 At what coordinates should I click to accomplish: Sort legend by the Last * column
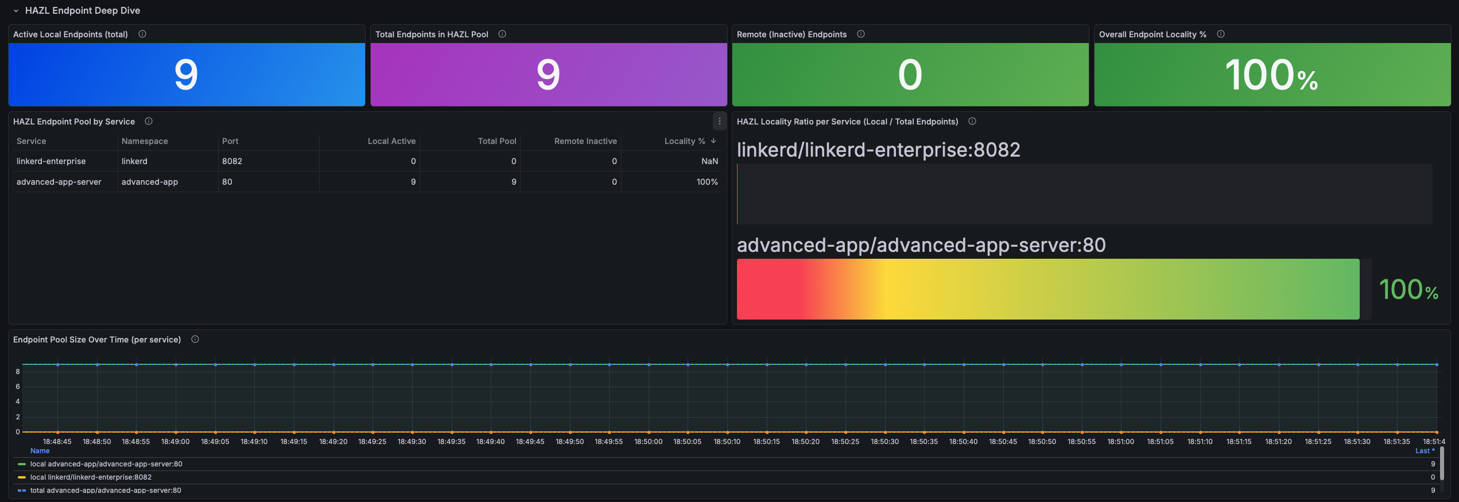(1425, 451)
